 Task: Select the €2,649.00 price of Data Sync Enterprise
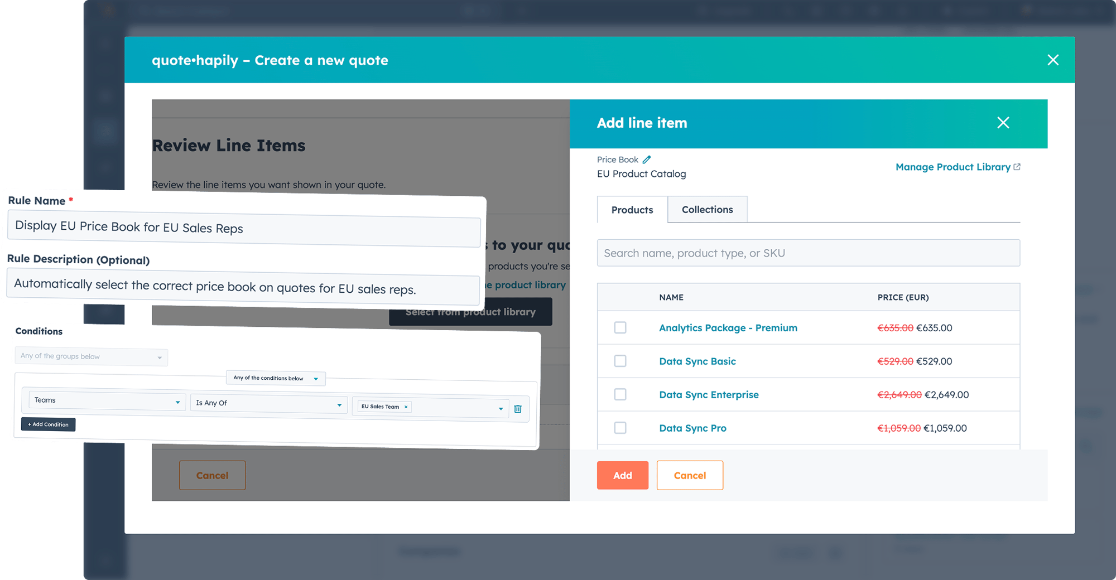point(946,395)
